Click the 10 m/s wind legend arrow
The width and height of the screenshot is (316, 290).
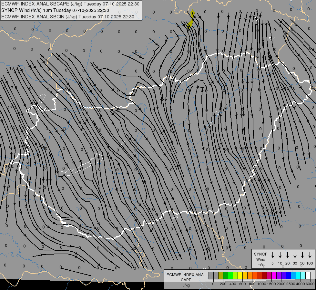click(x=280, y=255)
